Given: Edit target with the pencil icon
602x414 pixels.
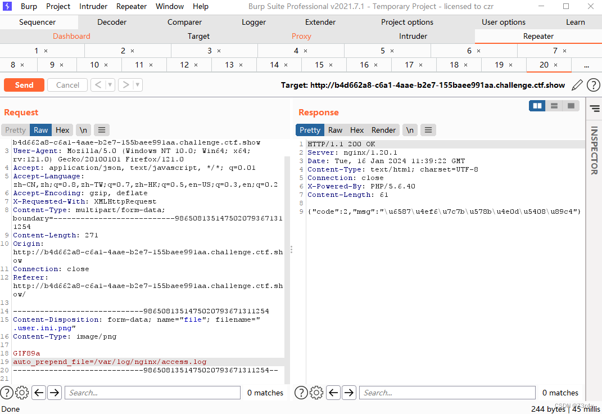Looking at the screenshot, I should tap(577, 85).
